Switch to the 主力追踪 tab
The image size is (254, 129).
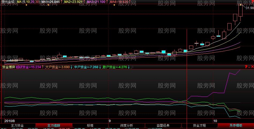(x=54, y=125)
